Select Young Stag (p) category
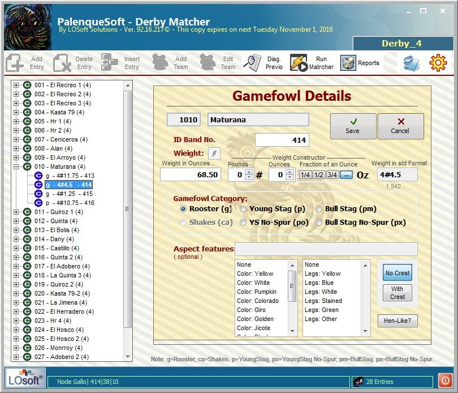This screenshot has width=458, height=393. [244, 209]
